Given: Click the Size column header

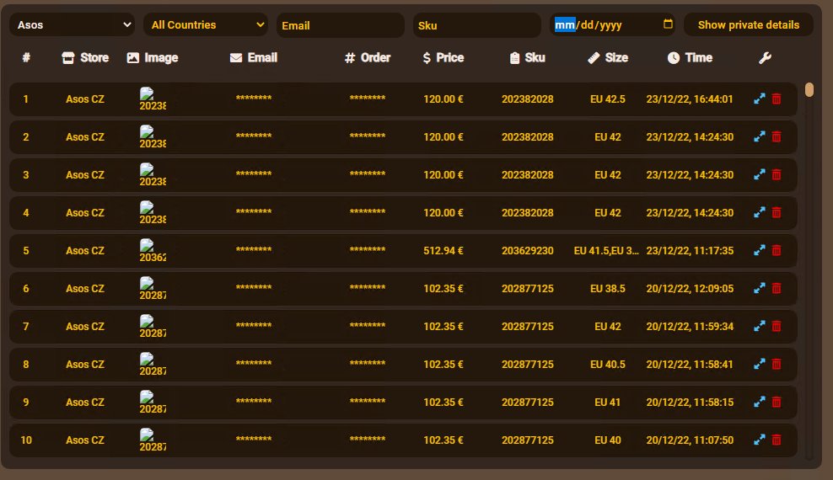Looking at the screenshot, I should point(608,58).
